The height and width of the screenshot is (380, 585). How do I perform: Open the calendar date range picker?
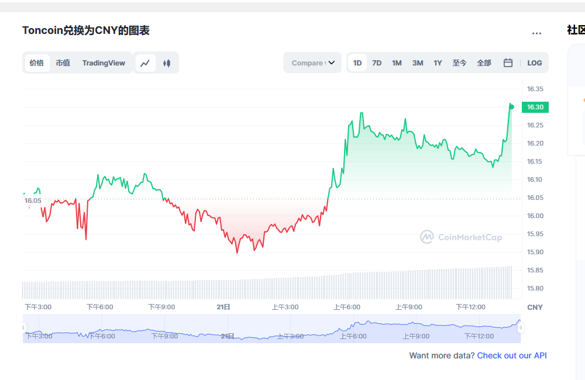(508, 63)
